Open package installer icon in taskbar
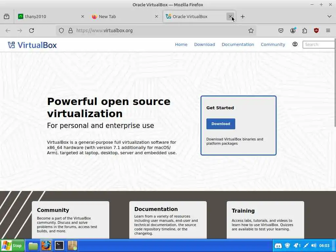336x252 pixels. [72, 245]
